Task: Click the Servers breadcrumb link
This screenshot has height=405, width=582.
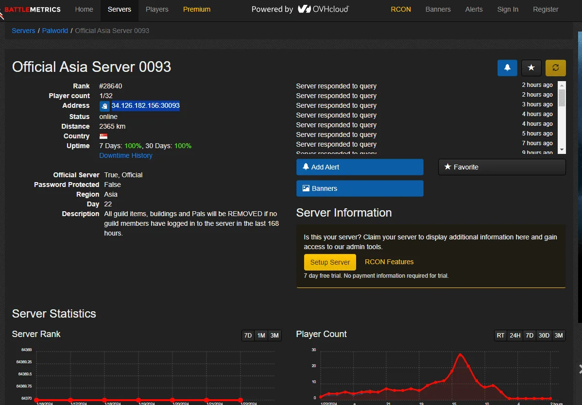Action: (23, 31)
